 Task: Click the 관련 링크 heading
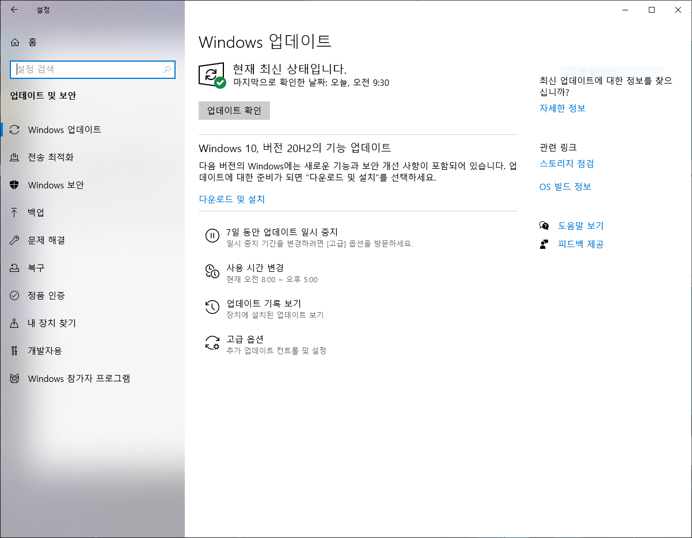tap(558, 147)
